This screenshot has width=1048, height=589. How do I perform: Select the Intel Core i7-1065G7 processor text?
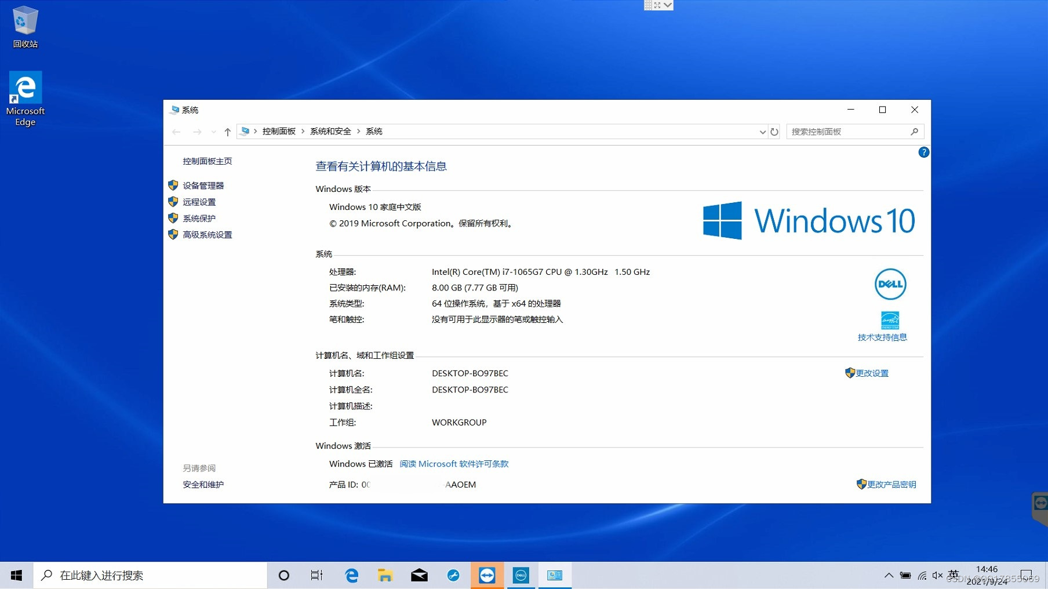click(541, 272)
